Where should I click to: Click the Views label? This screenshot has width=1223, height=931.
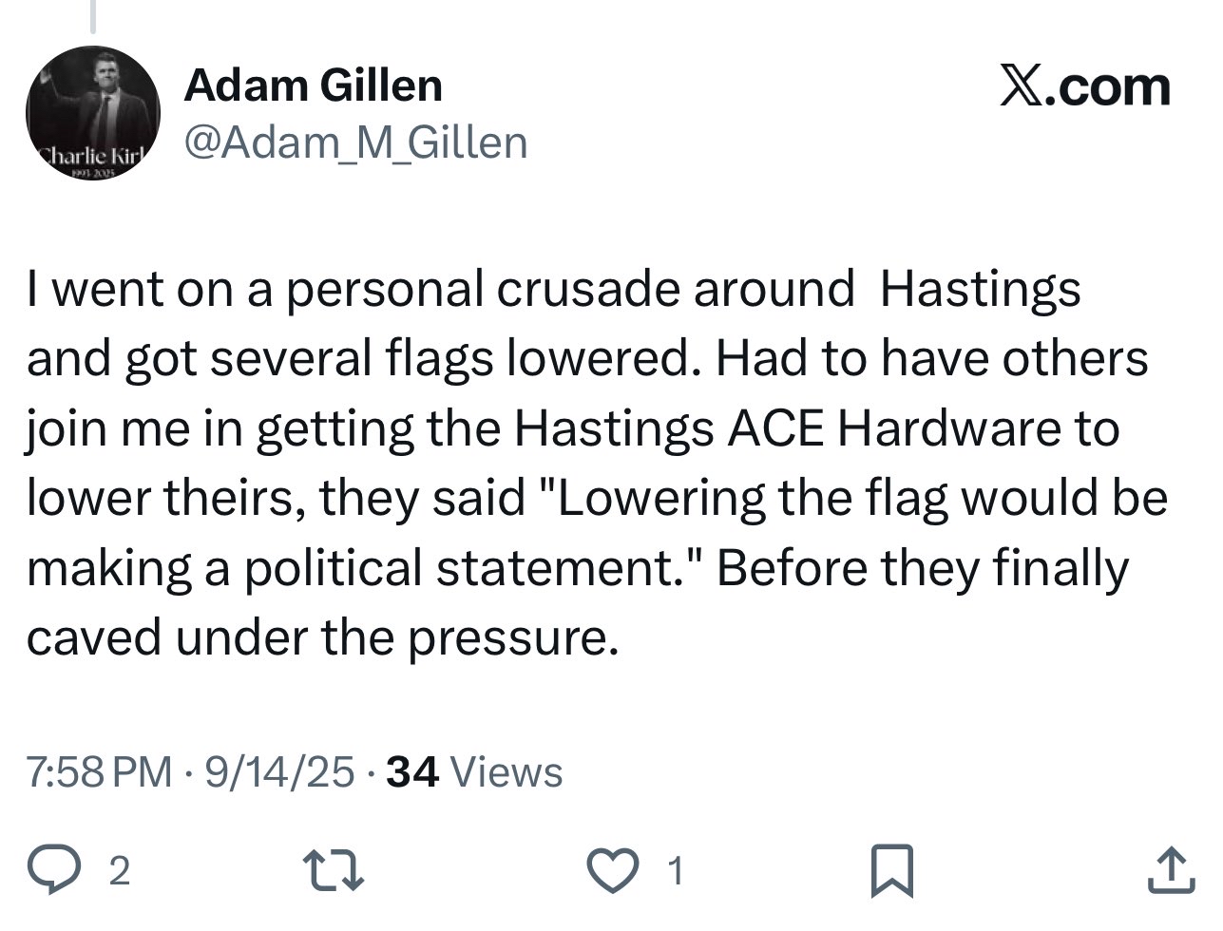(x=506, y=771)
